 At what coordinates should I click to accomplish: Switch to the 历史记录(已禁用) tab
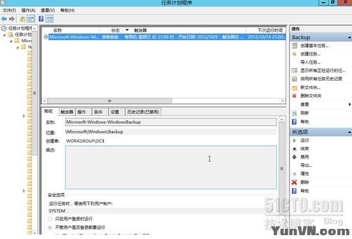pos(143,112)
